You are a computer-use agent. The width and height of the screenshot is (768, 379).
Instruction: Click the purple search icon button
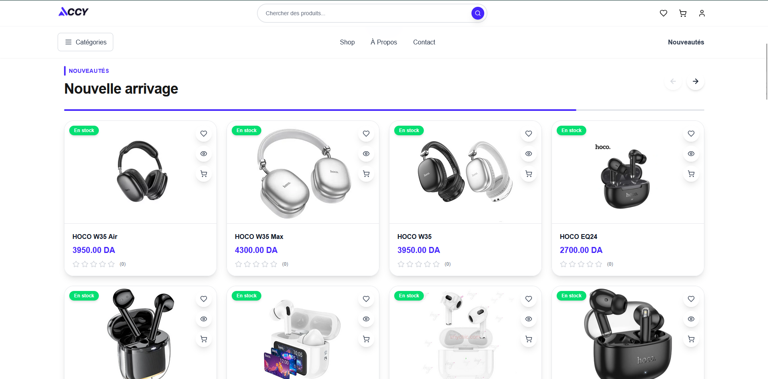click(477, 13)
